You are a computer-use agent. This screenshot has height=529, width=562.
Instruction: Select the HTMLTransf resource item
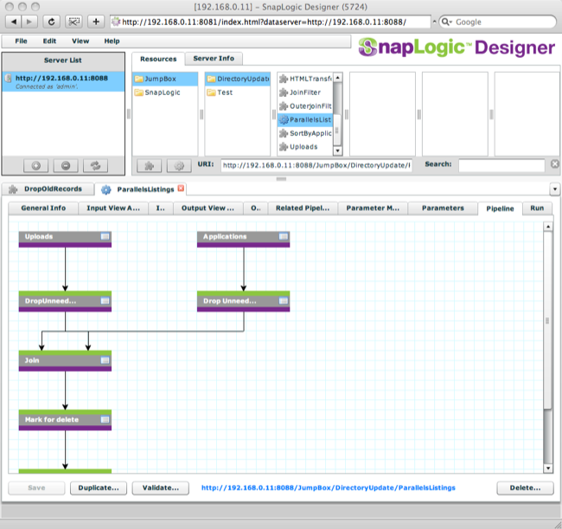305,79
